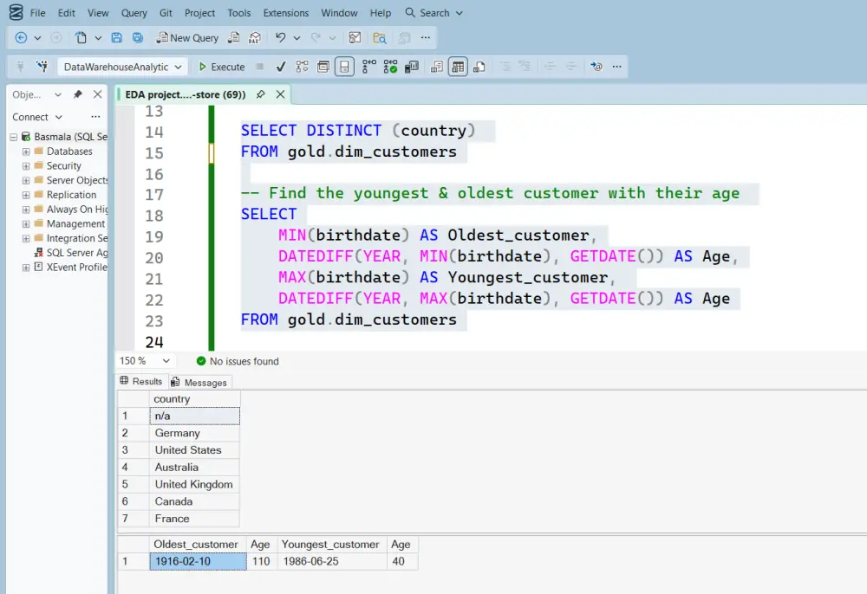Click the Specify Template Values icon
The height and width of the screenshot is (594, 867).
coord(596,67)
